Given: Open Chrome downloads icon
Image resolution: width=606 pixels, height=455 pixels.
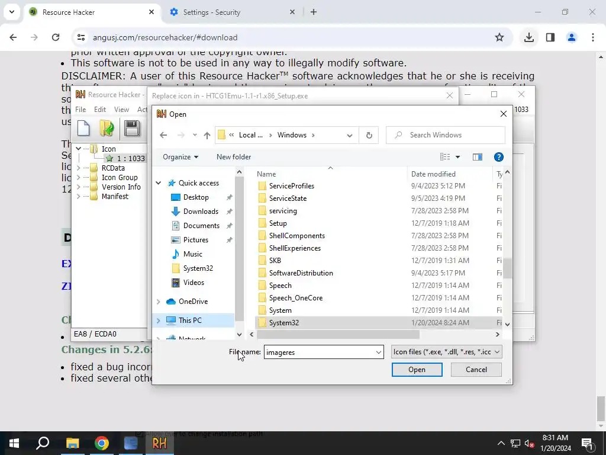Looking at the screenshot, I should [x=529, y=37].
